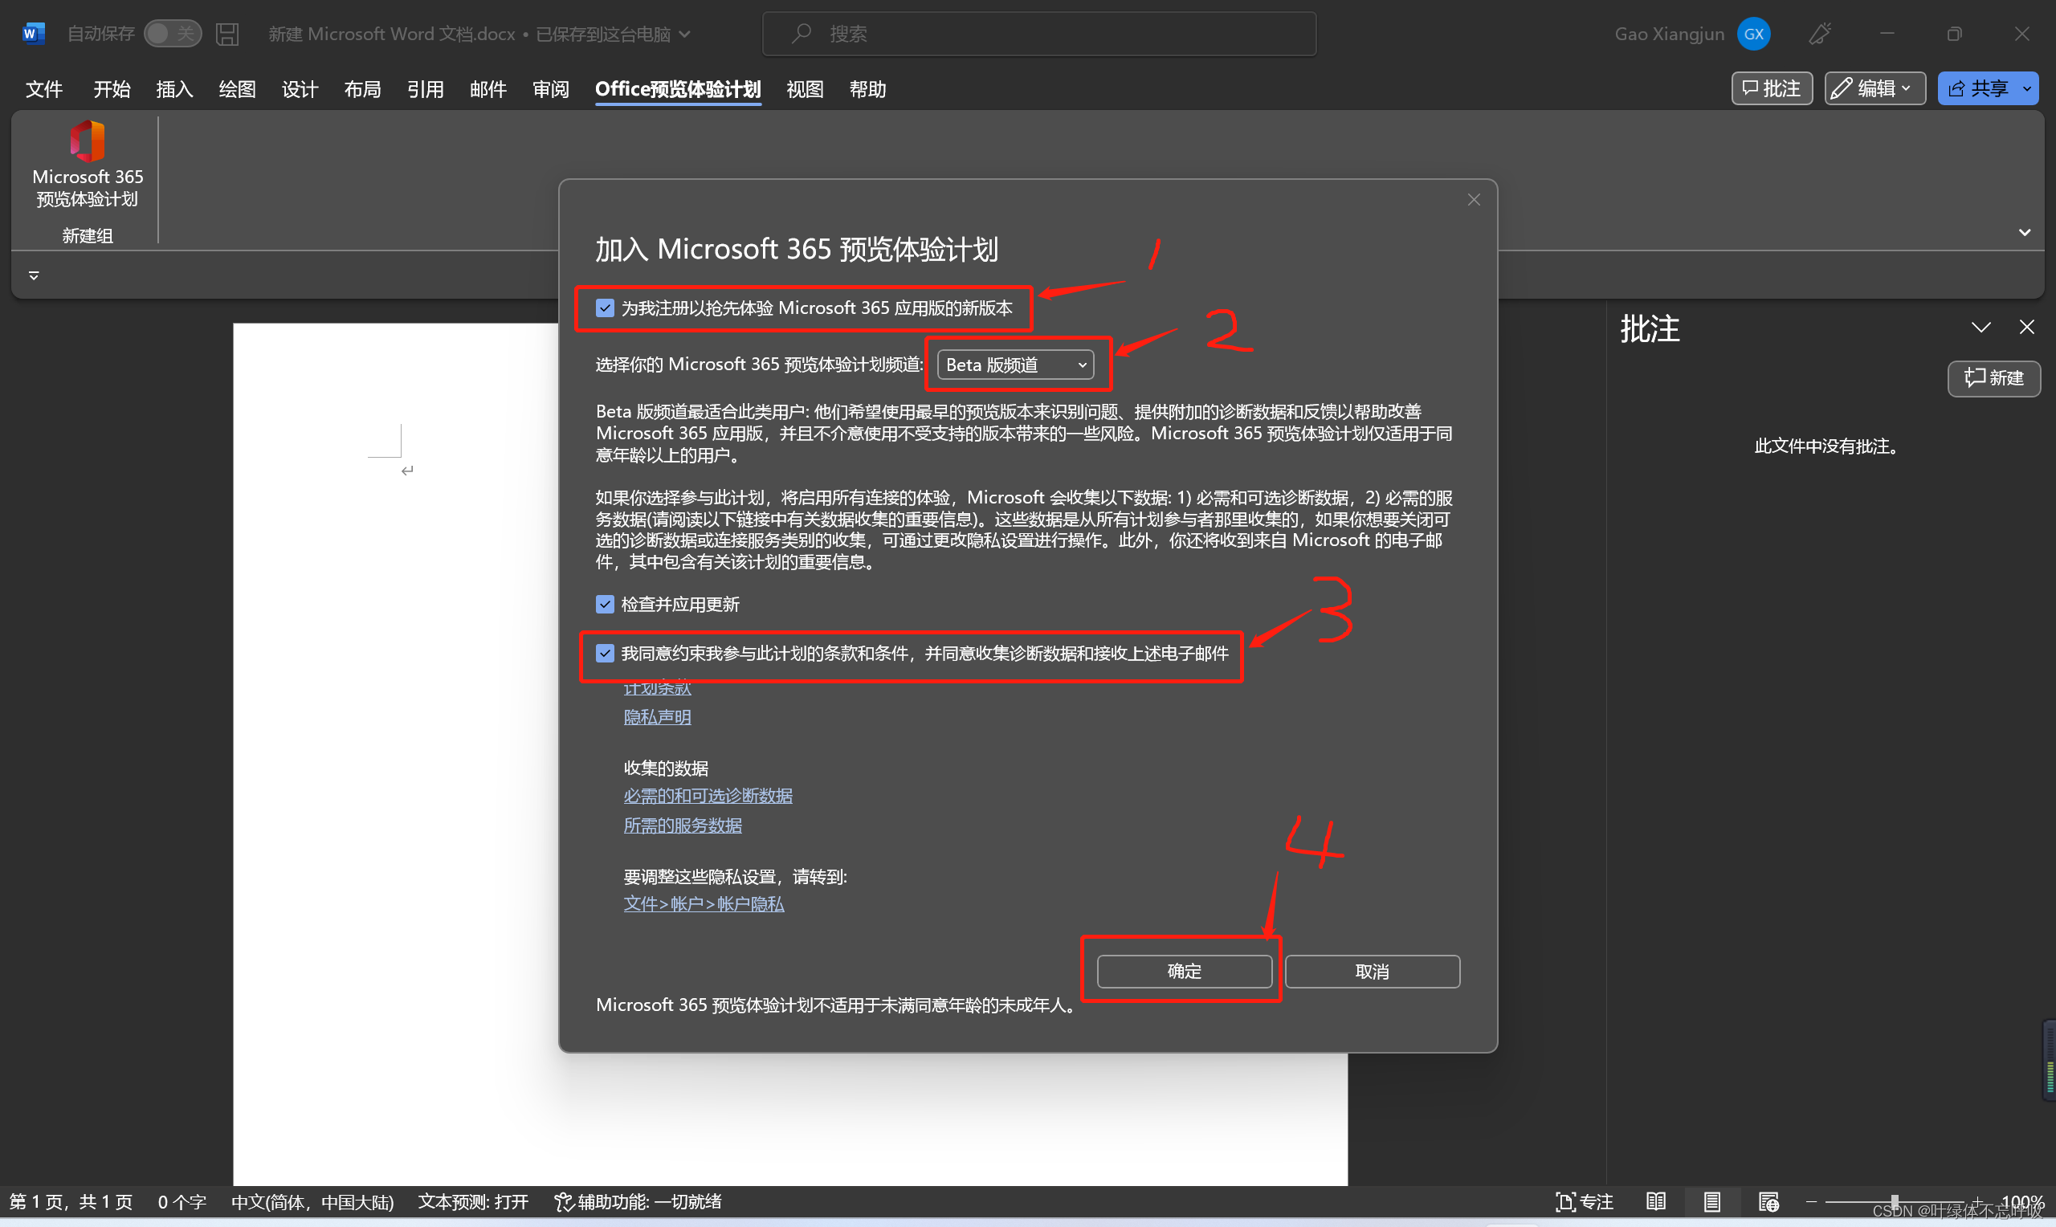This screenshot has width=2056, height=1227.
Task: Uncheck 为我注册以抢先体验 checkbox
Action: pyautogui.click(x=604, y=308)
